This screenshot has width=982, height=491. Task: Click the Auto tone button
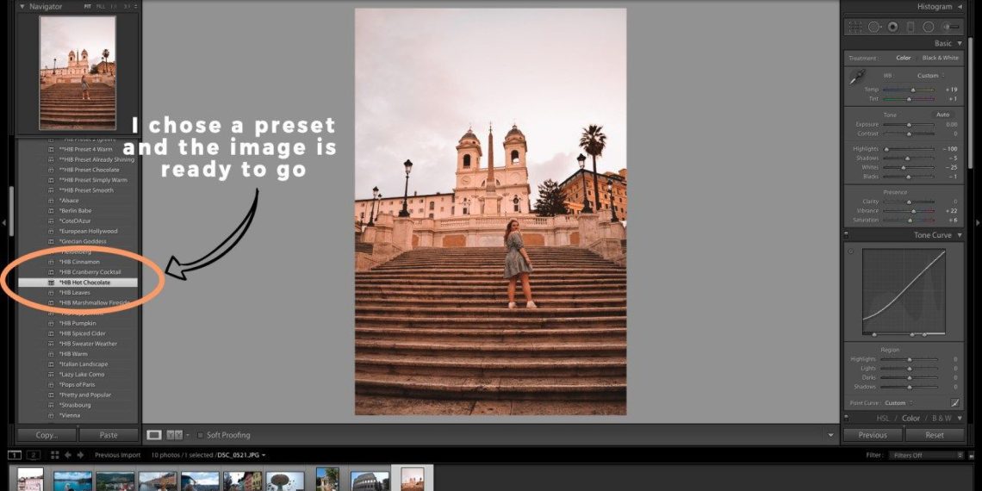[942, 115]
